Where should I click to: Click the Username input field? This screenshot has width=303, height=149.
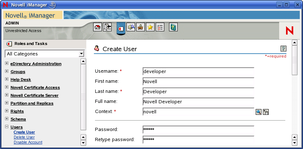pos(198,71)
